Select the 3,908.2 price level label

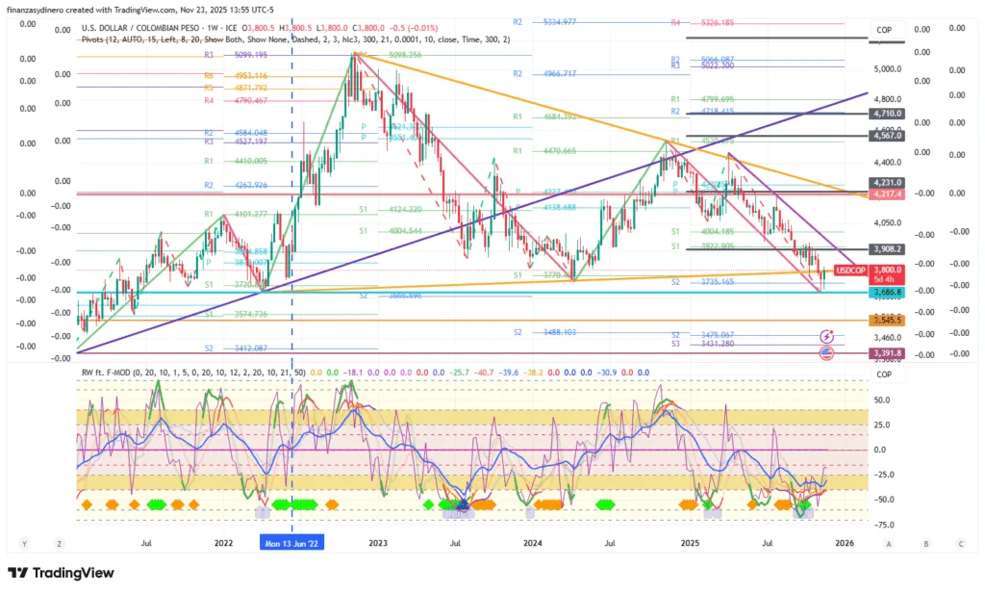[x=886, y=248]
